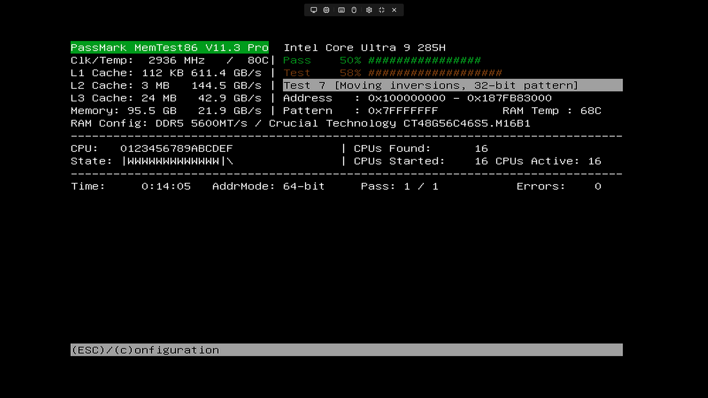This screenshot has height=398, width=708.
Task: Click the Errors count value
Action: tap(597, 186)
